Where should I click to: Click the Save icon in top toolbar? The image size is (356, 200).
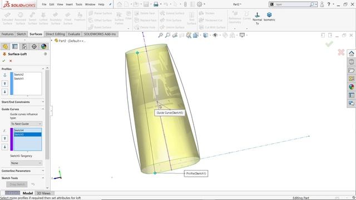146,4
